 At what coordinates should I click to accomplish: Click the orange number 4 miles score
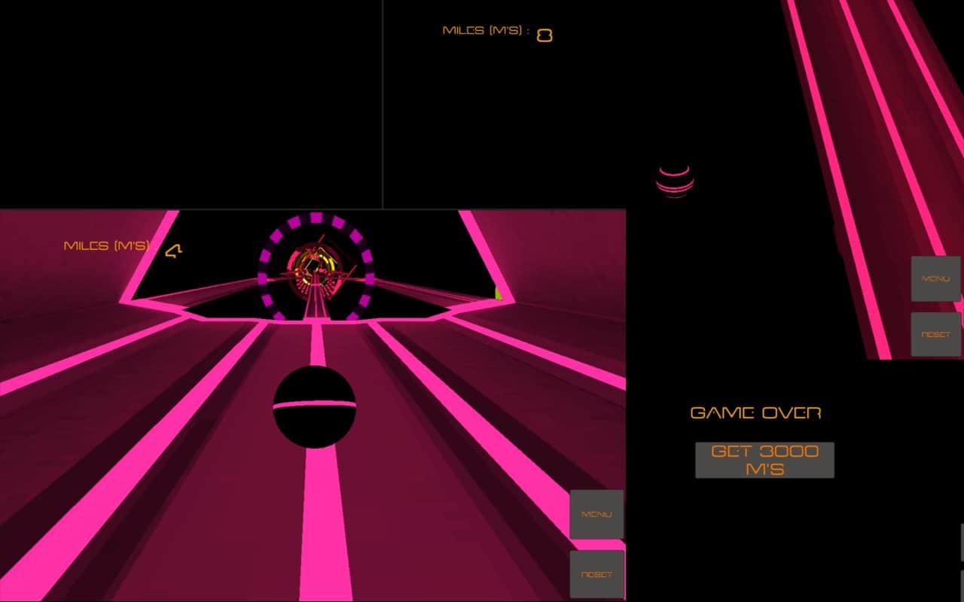[173, 251]
